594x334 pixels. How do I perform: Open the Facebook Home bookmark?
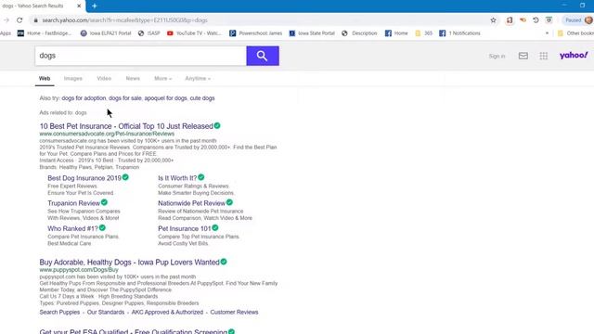pos(396,33)
